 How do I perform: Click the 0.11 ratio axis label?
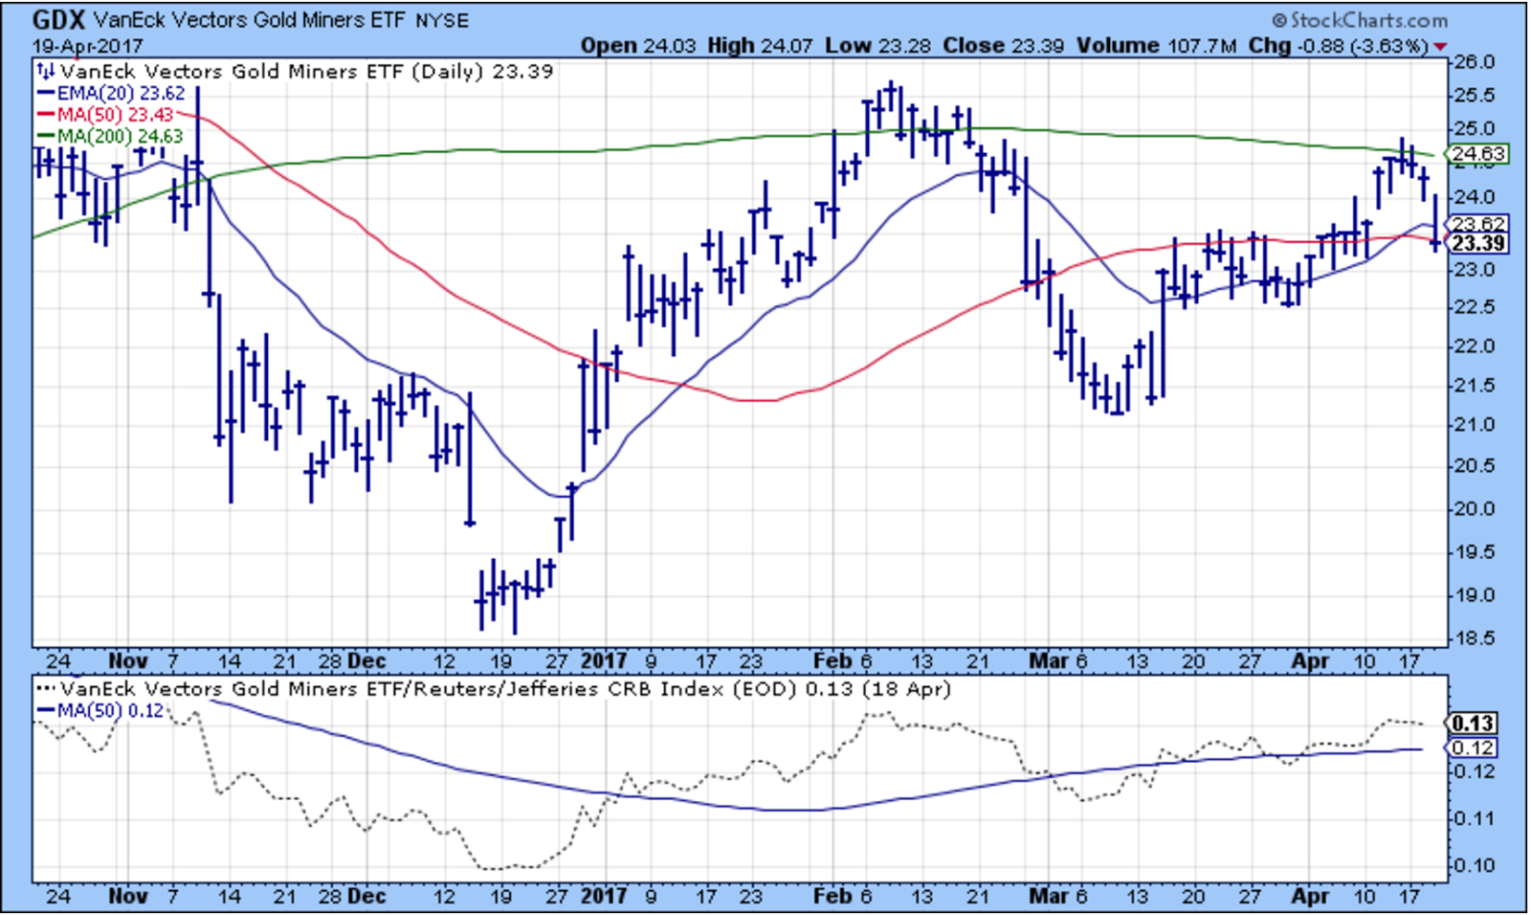click(1475, 818)
